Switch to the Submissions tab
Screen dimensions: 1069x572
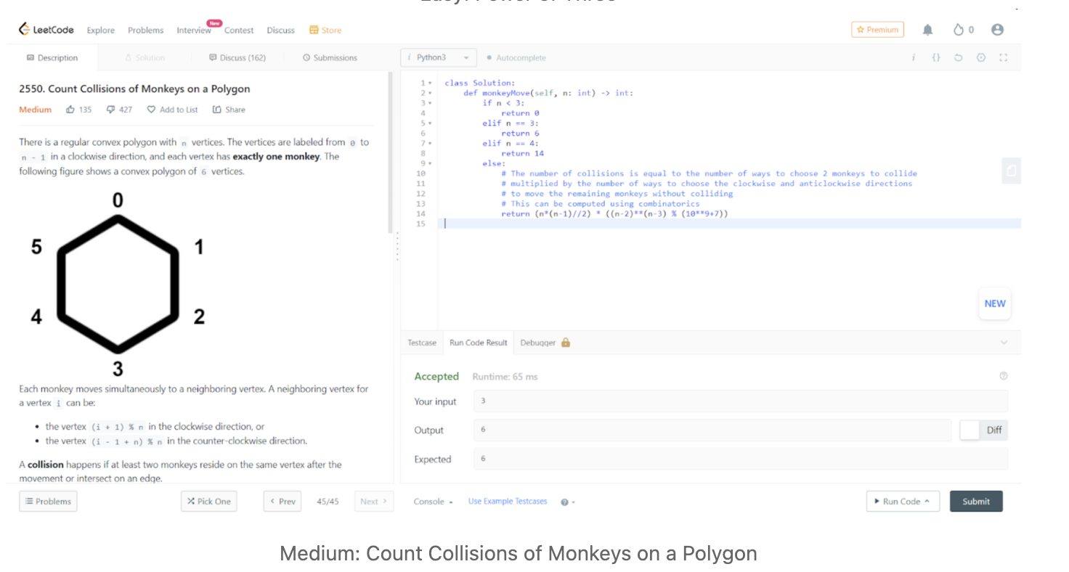pyautogui.click(x=330, y=57)
